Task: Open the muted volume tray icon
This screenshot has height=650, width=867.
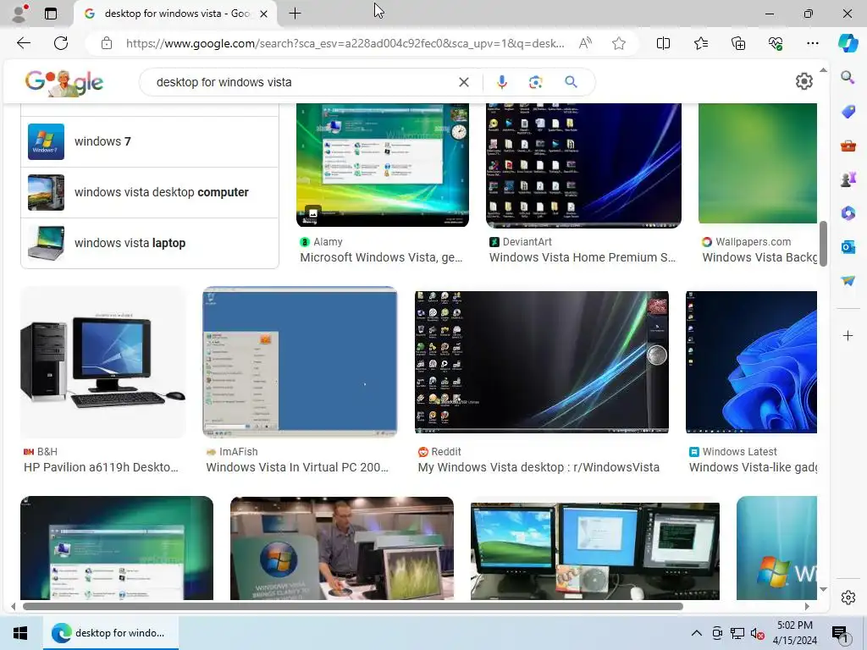Action: click(x=757, y=633)
